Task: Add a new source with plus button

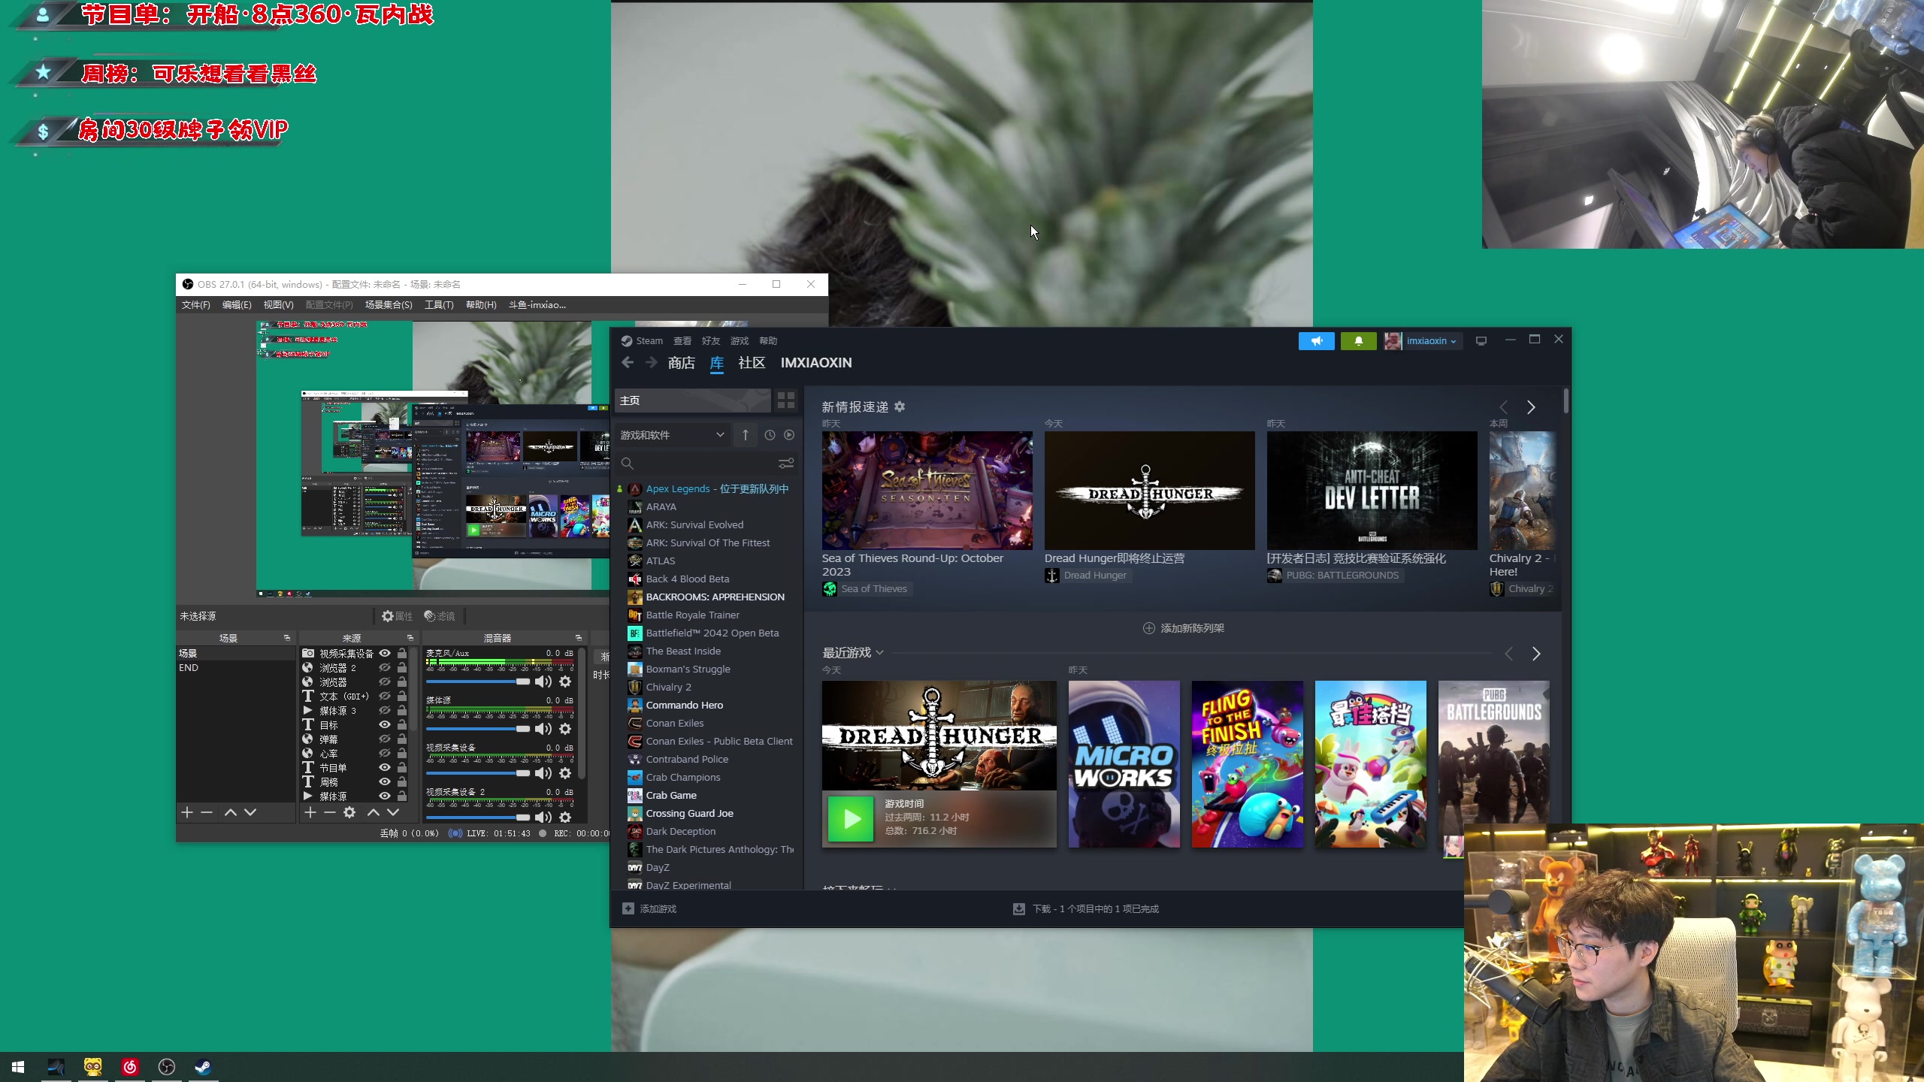Action: [310, 812]
